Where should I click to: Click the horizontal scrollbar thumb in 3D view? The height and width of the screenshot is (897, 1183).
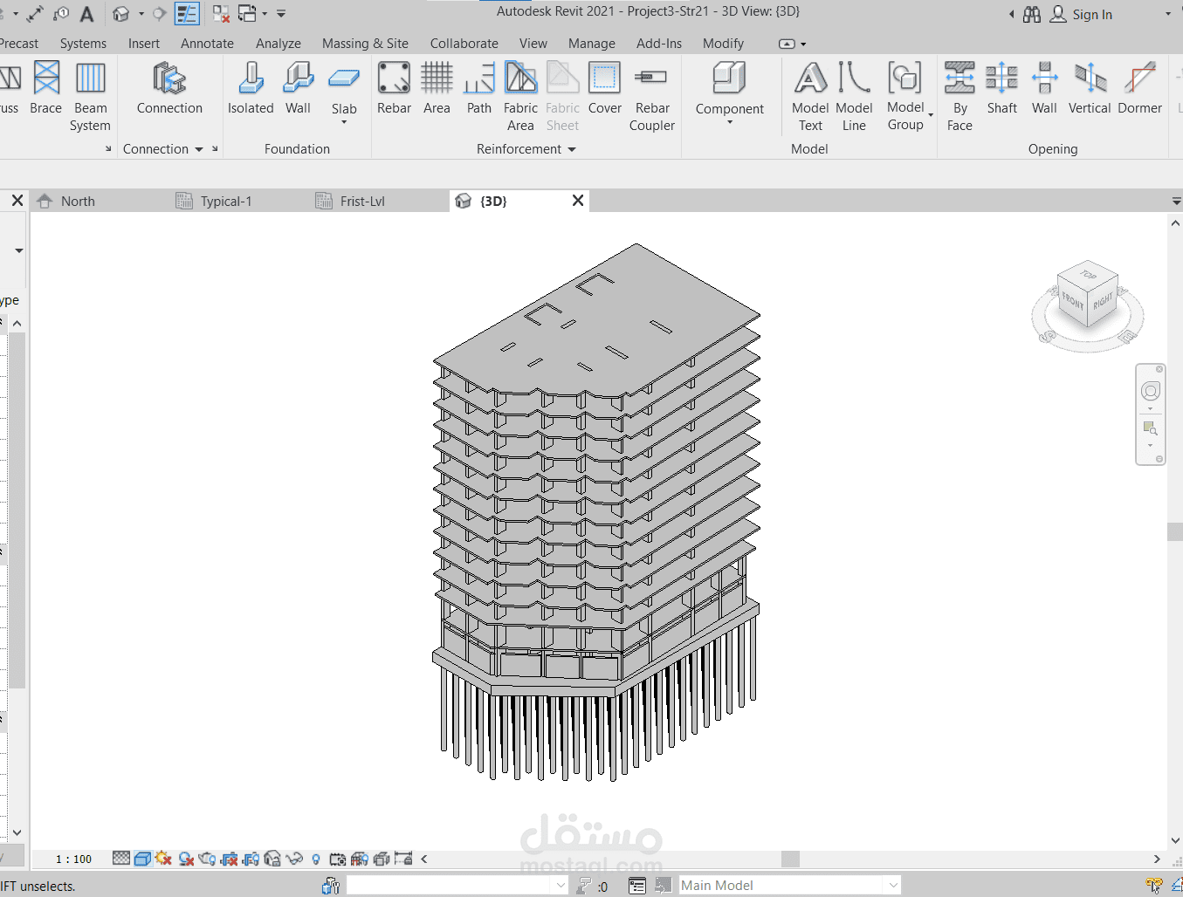[790, 859]
